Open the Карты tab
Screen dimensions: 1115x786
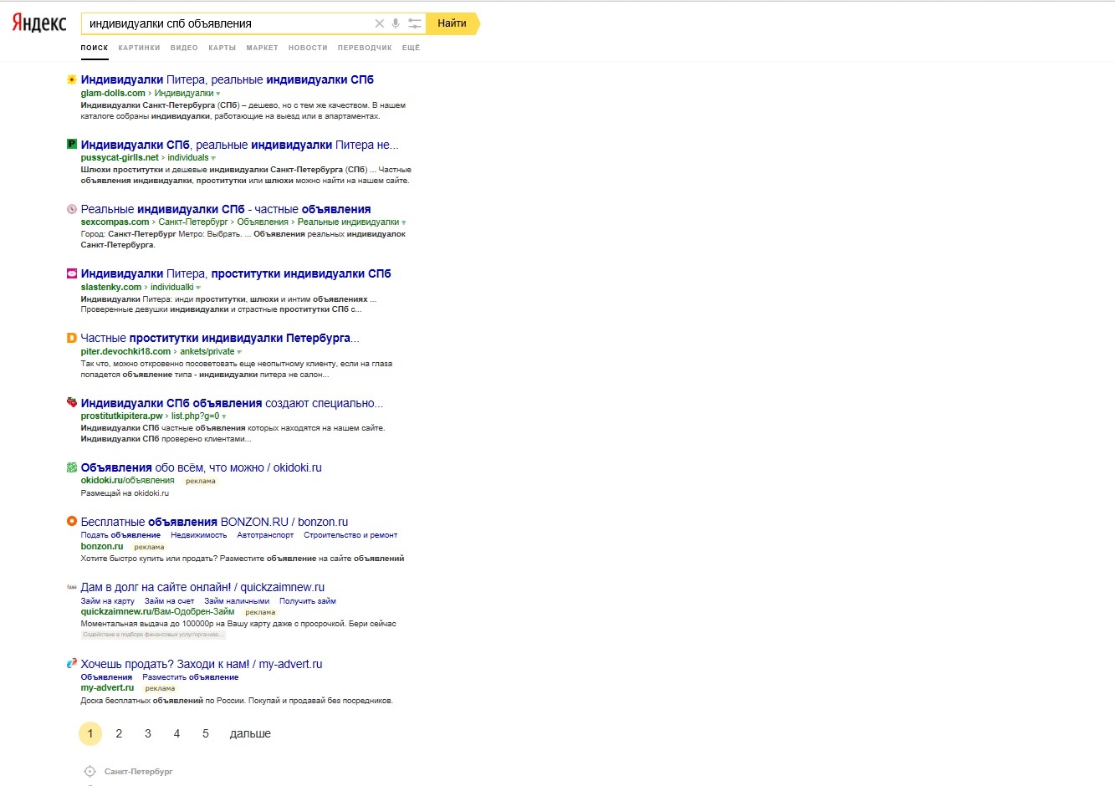pos(222,48)
